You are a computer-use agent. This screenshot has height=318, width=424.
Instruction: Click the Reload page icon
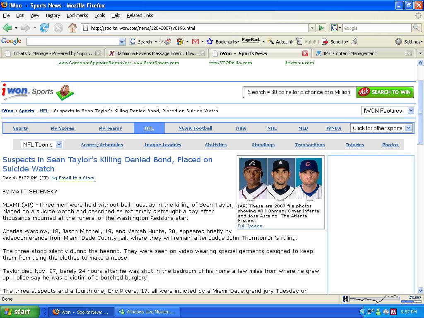44,28
